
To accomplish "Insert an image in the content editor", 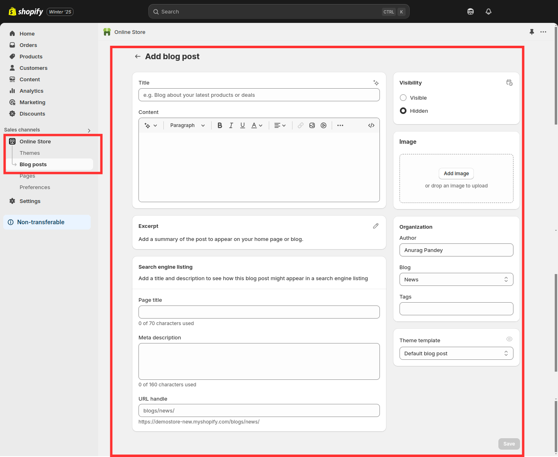I will 312,125.
